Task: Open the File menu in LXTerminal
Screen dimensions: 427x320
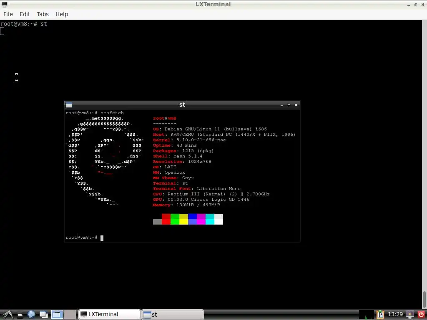Action: point(8,14)
